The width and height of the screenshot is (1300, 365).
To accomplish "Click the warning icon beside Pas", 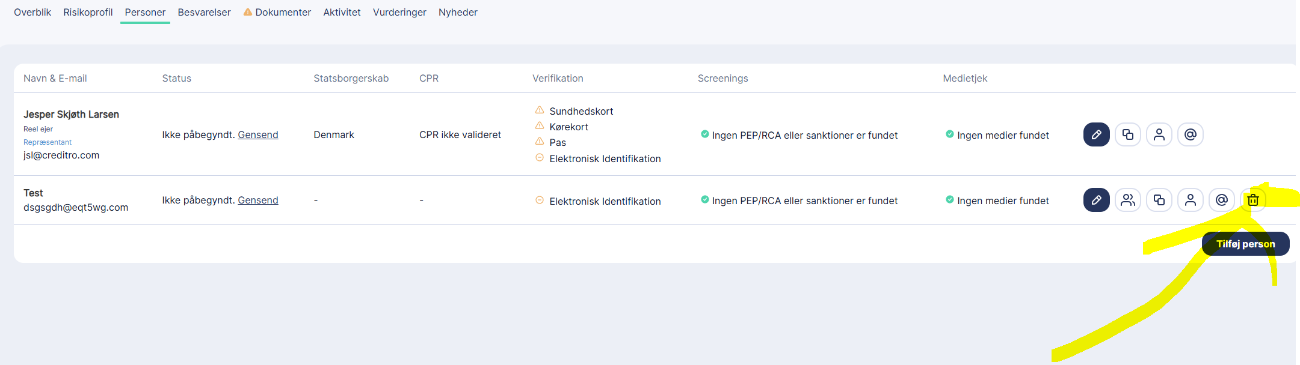I will click(x=540, y=141).
